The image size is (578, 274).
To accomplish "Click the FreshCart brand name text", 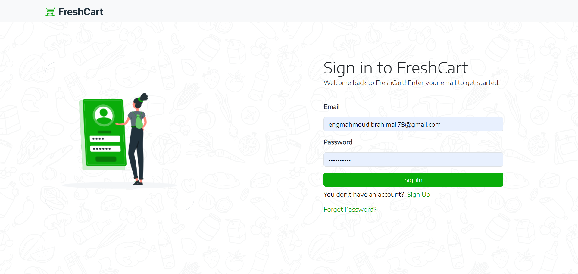I will pyautogui.click(x=81, y=12).
